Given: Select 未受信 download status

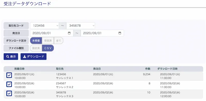Looking at the screenshot, I should tap(36, 41).
